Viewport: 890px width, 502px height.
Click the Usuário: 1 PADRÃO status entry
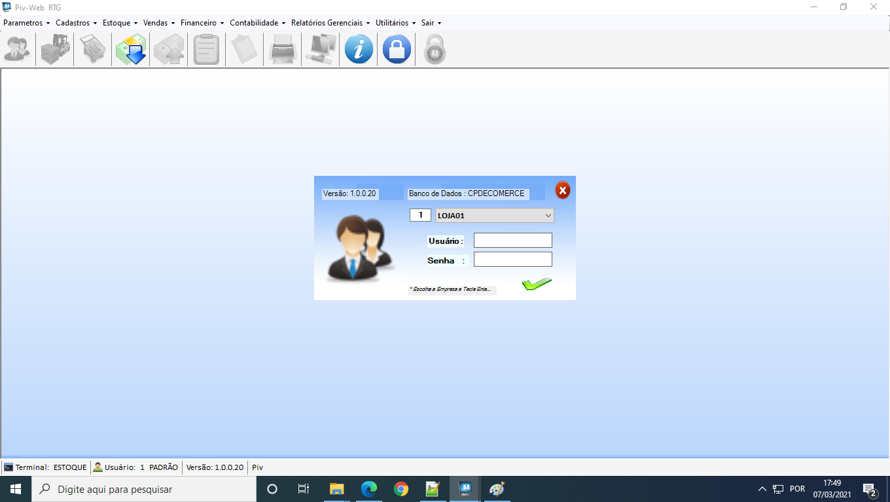click(x=135, y=467)
